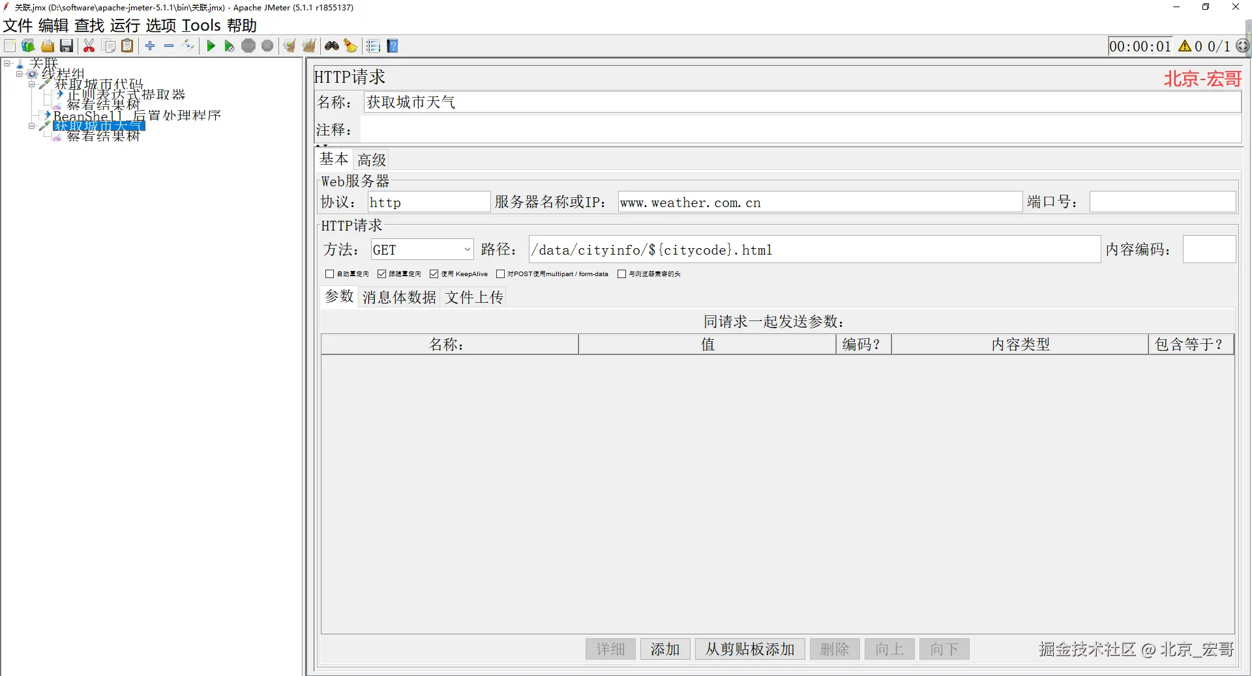Switch to the 文件上传 tab
The image size is (1252, 676).
tap(474, 297)
